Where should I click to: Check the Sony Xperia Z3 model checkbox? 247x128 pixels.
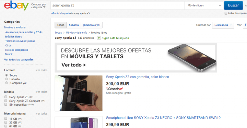click(x=6, y=97)
